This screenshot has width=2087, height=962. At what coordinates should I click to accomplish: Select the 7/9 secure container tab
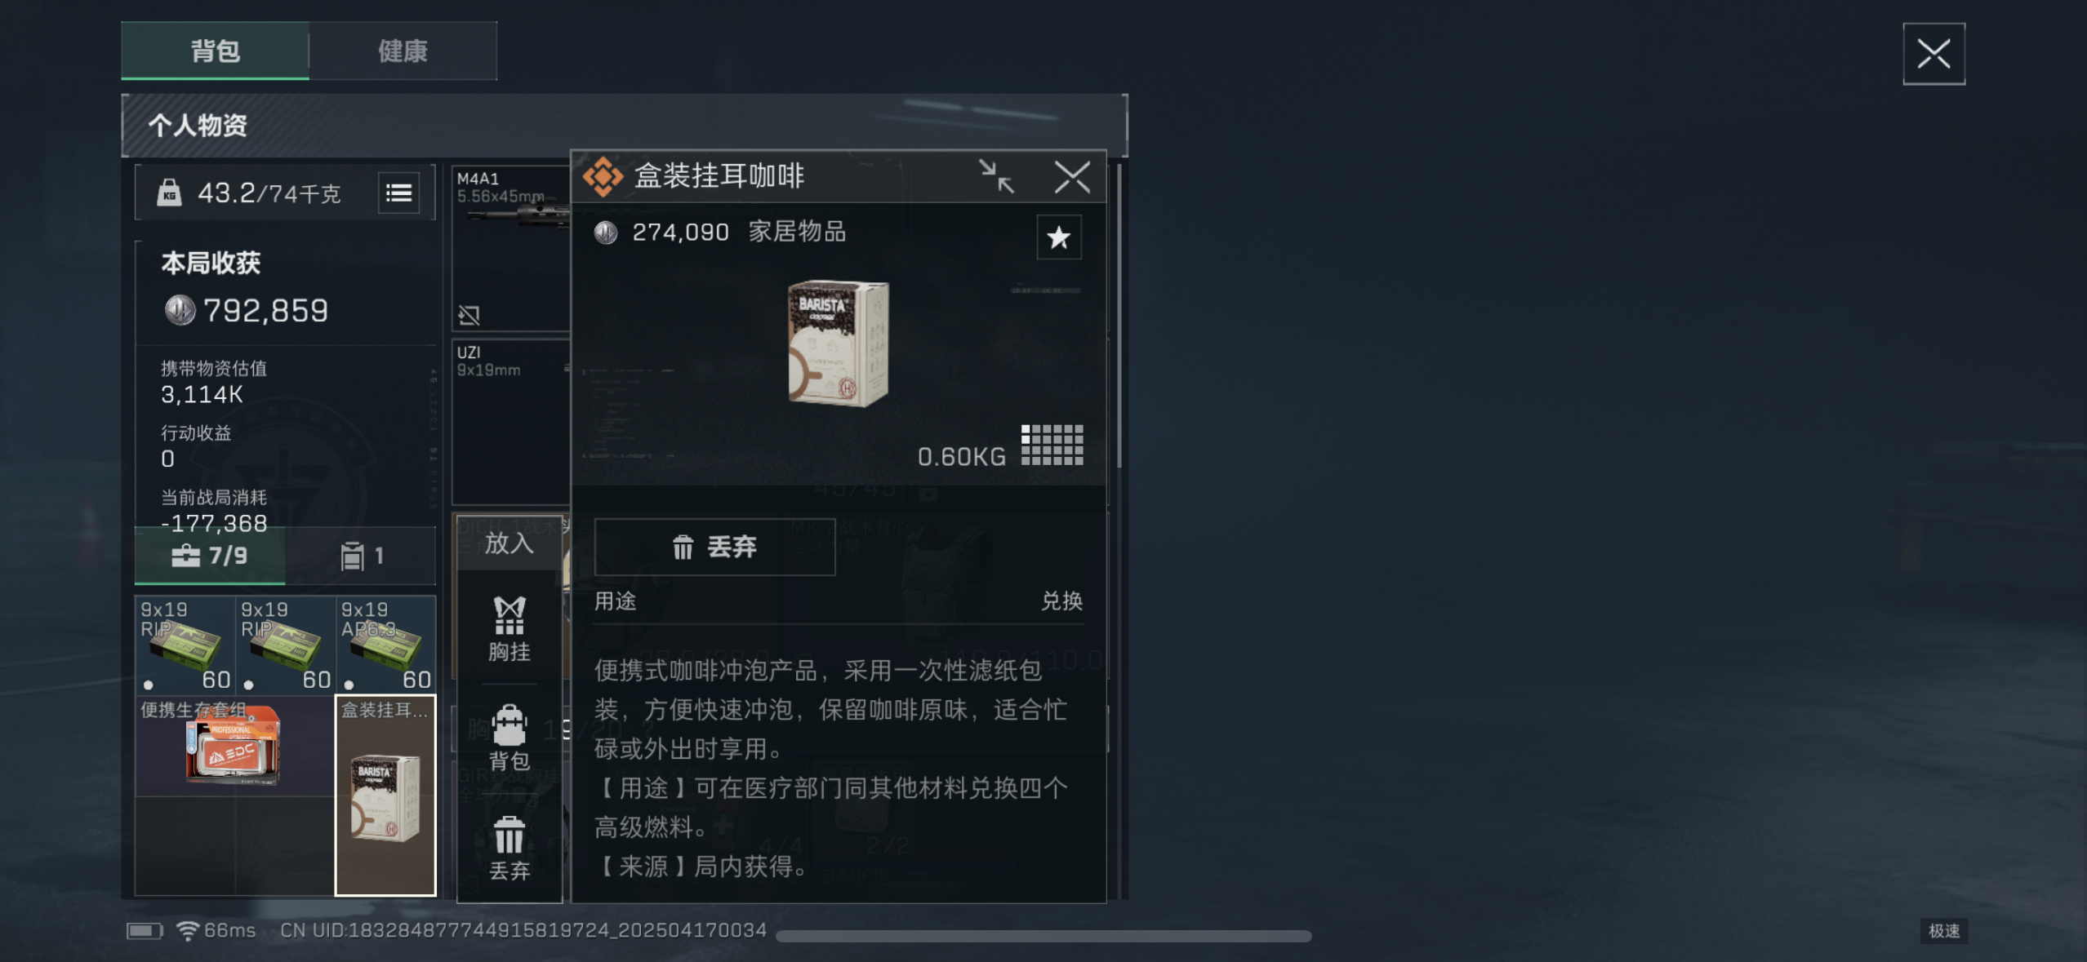coord(210,556)
